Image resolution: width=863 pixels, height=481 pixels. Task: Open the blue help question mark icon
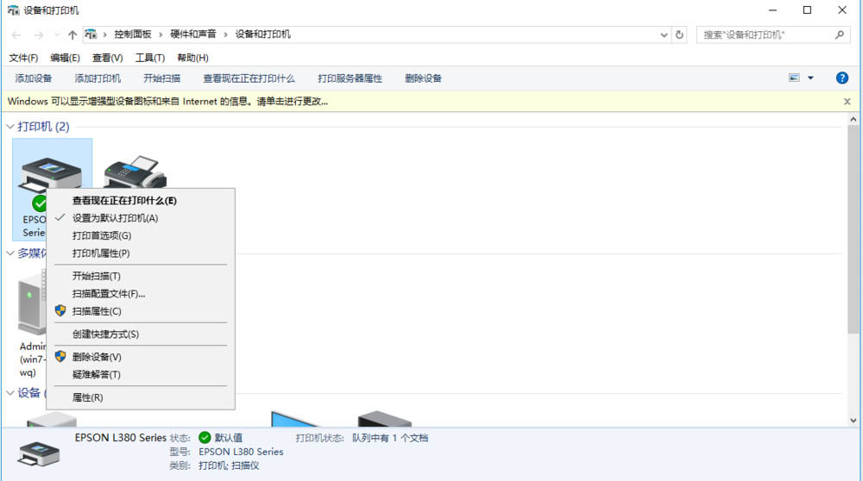[x=841, y=78]
